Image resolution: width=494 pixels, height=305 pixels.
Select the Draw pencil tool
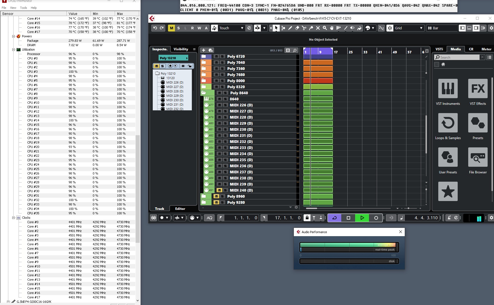click(x=290, y=28)
